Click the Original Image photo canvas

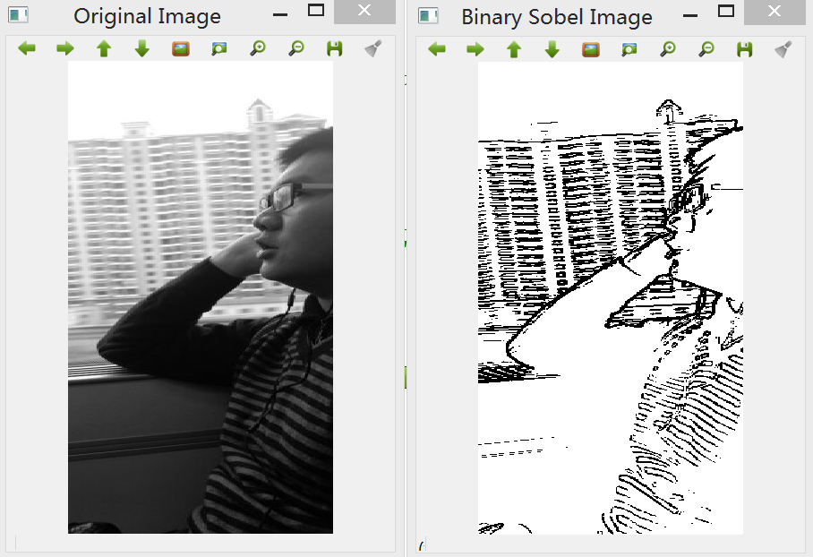[x=201, y=297]
